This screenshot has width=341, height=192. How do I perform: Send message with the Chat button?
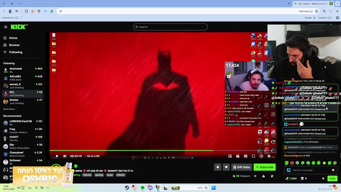coord(332,179)
